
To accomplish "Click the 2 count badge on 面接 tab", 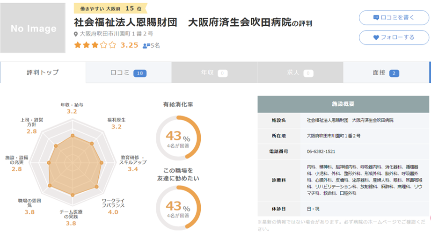I will click(394, 73).
